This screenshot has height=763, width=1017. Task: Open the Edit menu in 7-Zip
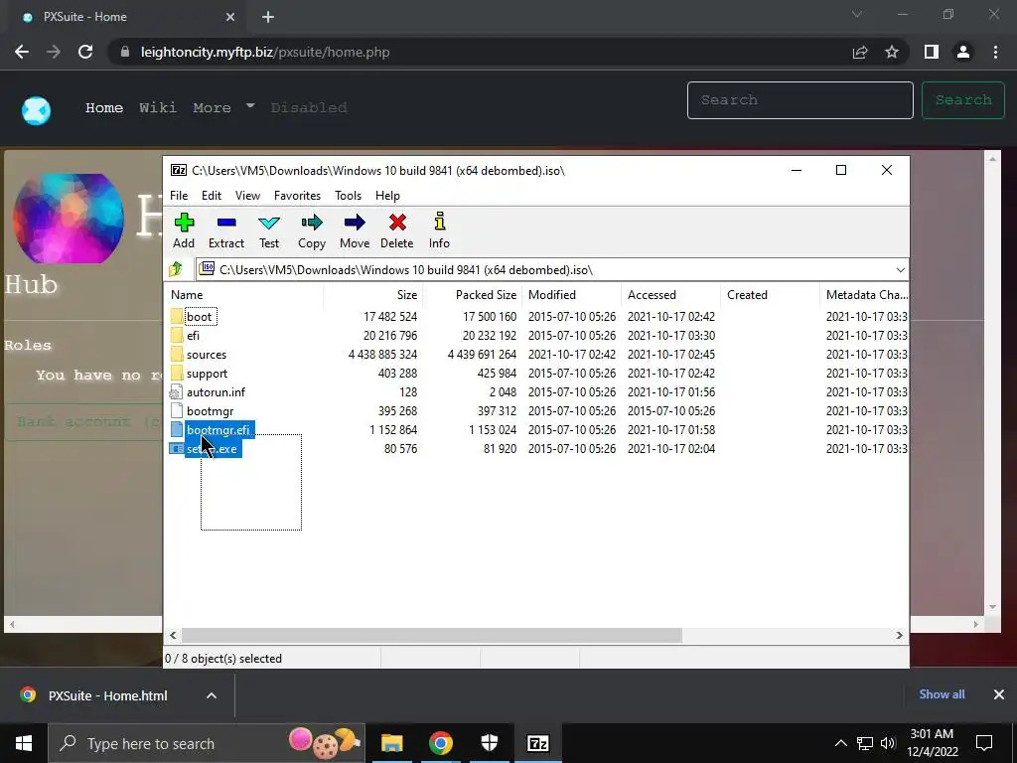click(212, 196)
